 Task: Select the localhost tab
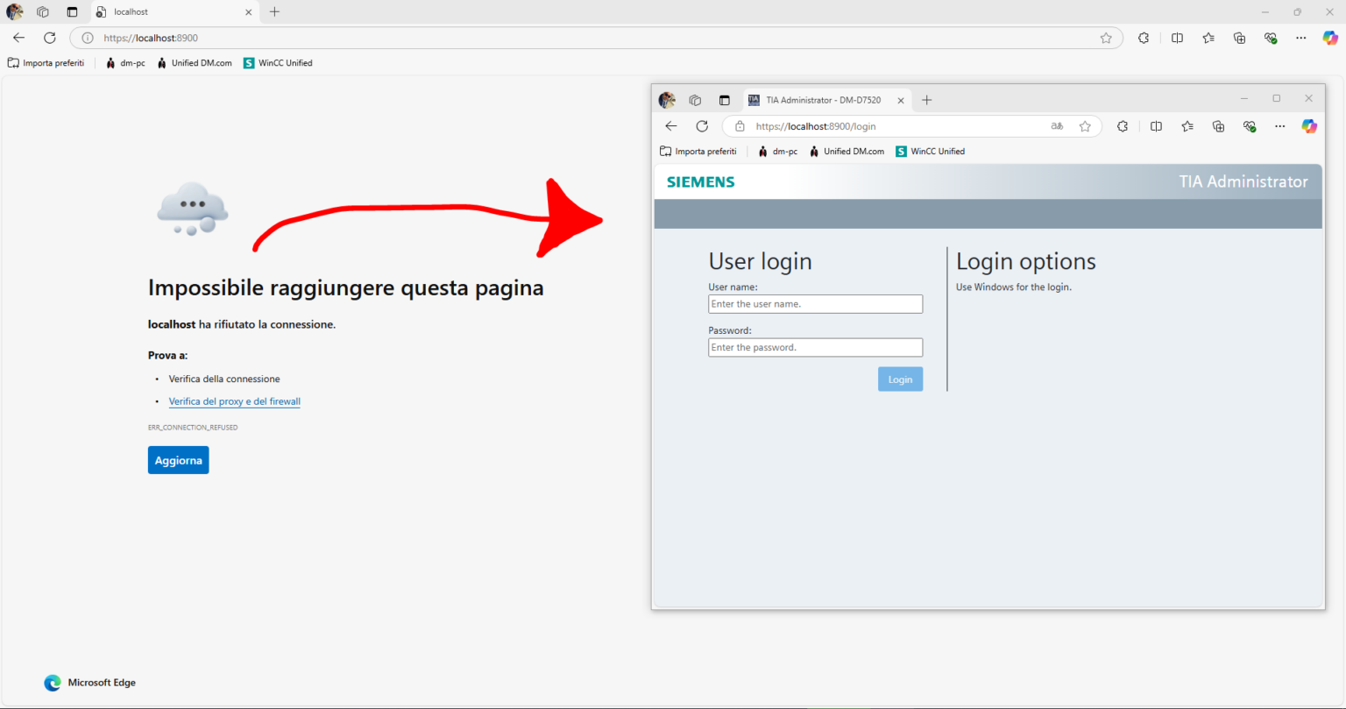(174, 12)
